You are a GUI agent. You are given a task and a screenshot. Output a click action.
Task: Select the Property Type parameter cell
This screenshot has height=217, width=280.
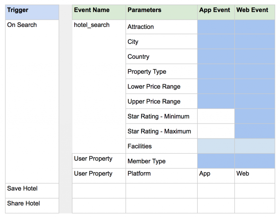[161, 72]
